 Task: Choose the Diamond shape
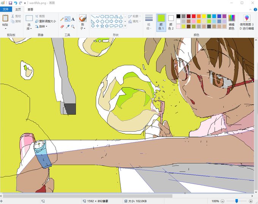(98, 21)
